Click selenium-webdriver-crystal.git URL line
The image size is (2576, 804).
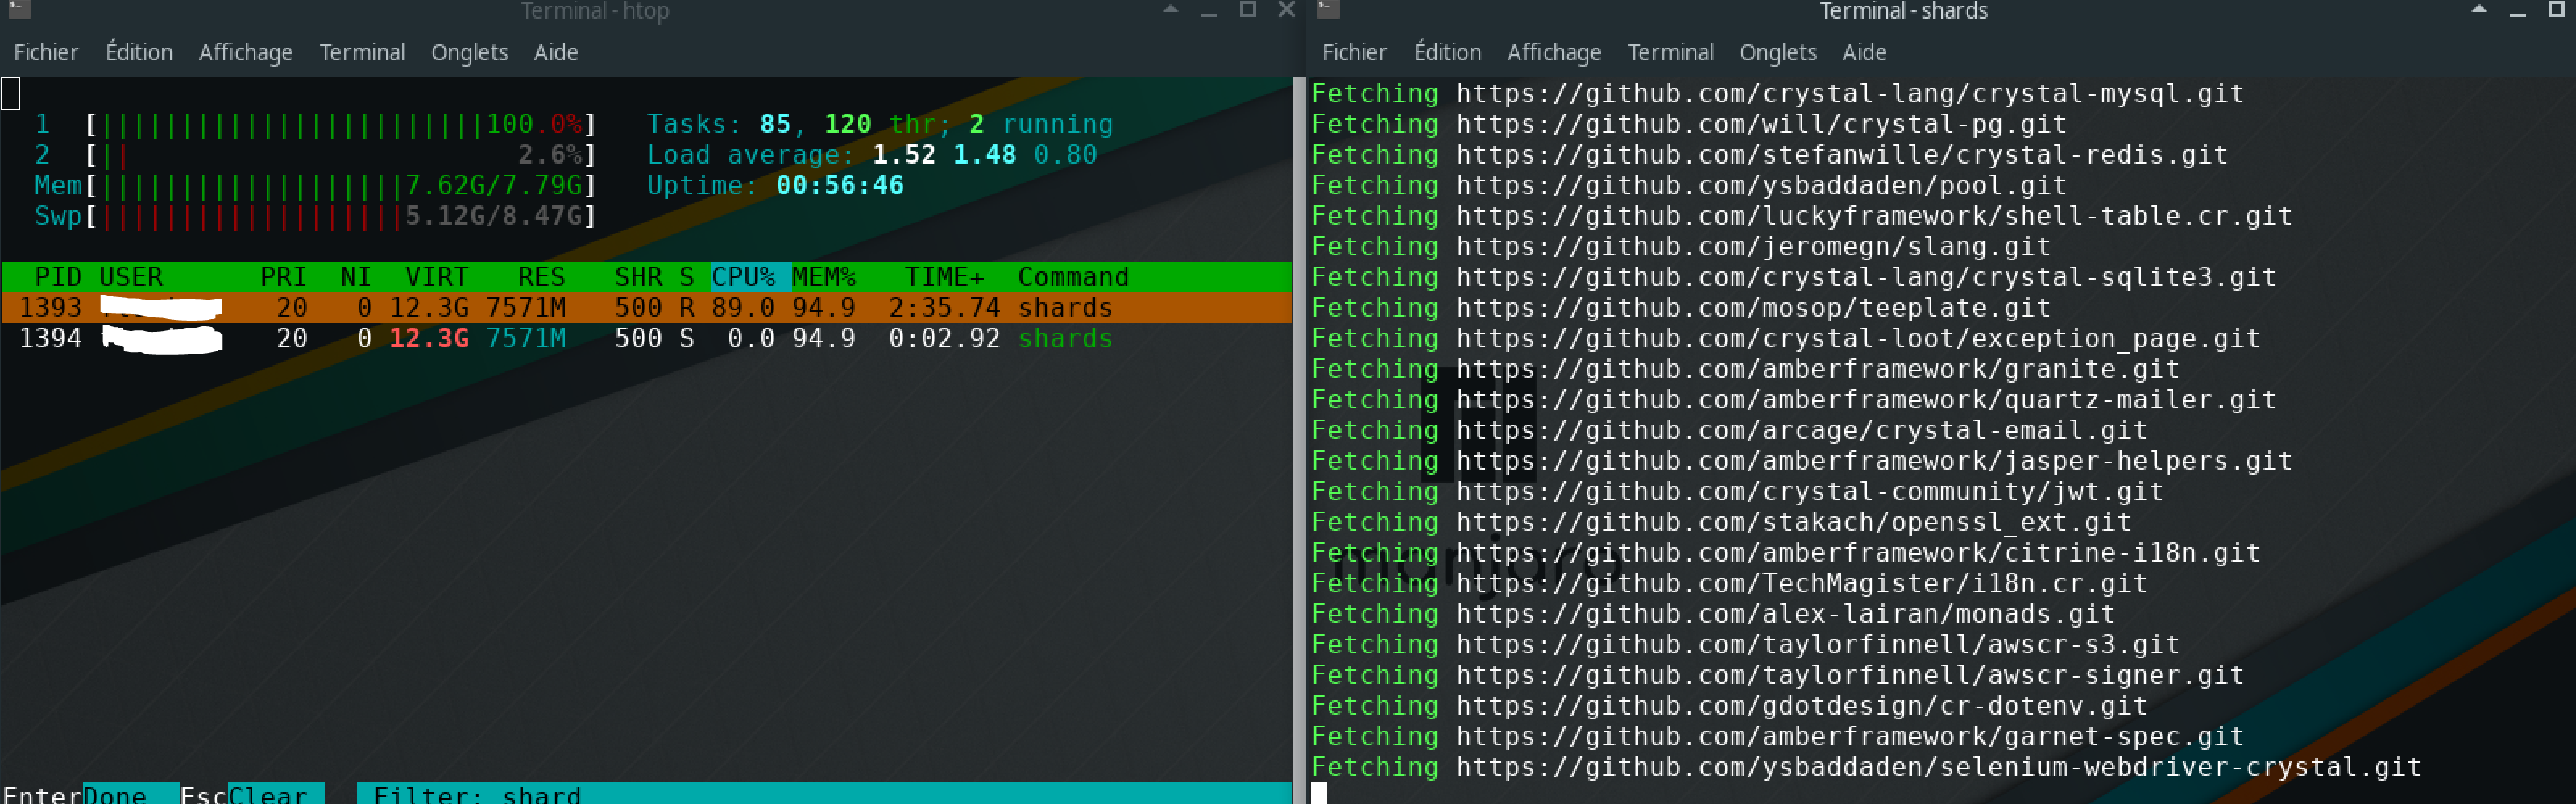coord(1938,767)
